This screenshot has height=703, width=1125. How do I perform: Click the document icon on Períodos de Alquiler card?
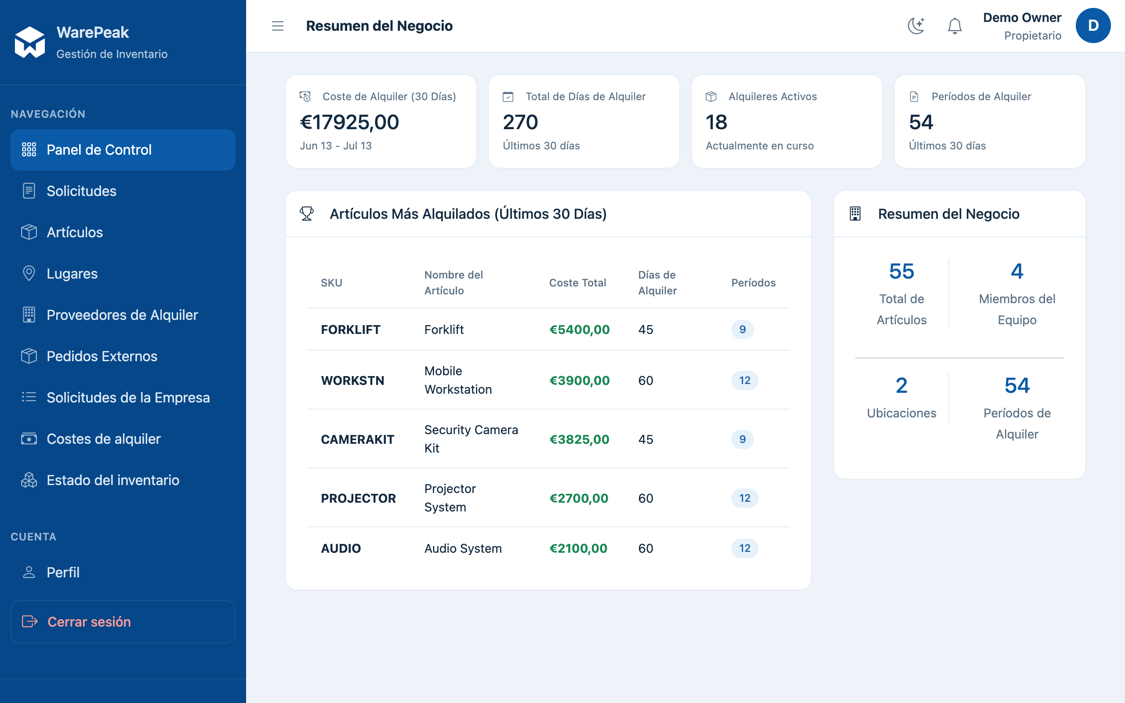click(x=914, y=97)
